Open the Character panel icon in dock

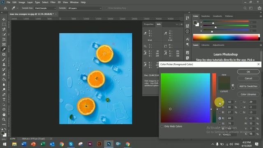(x=187, y=39)
